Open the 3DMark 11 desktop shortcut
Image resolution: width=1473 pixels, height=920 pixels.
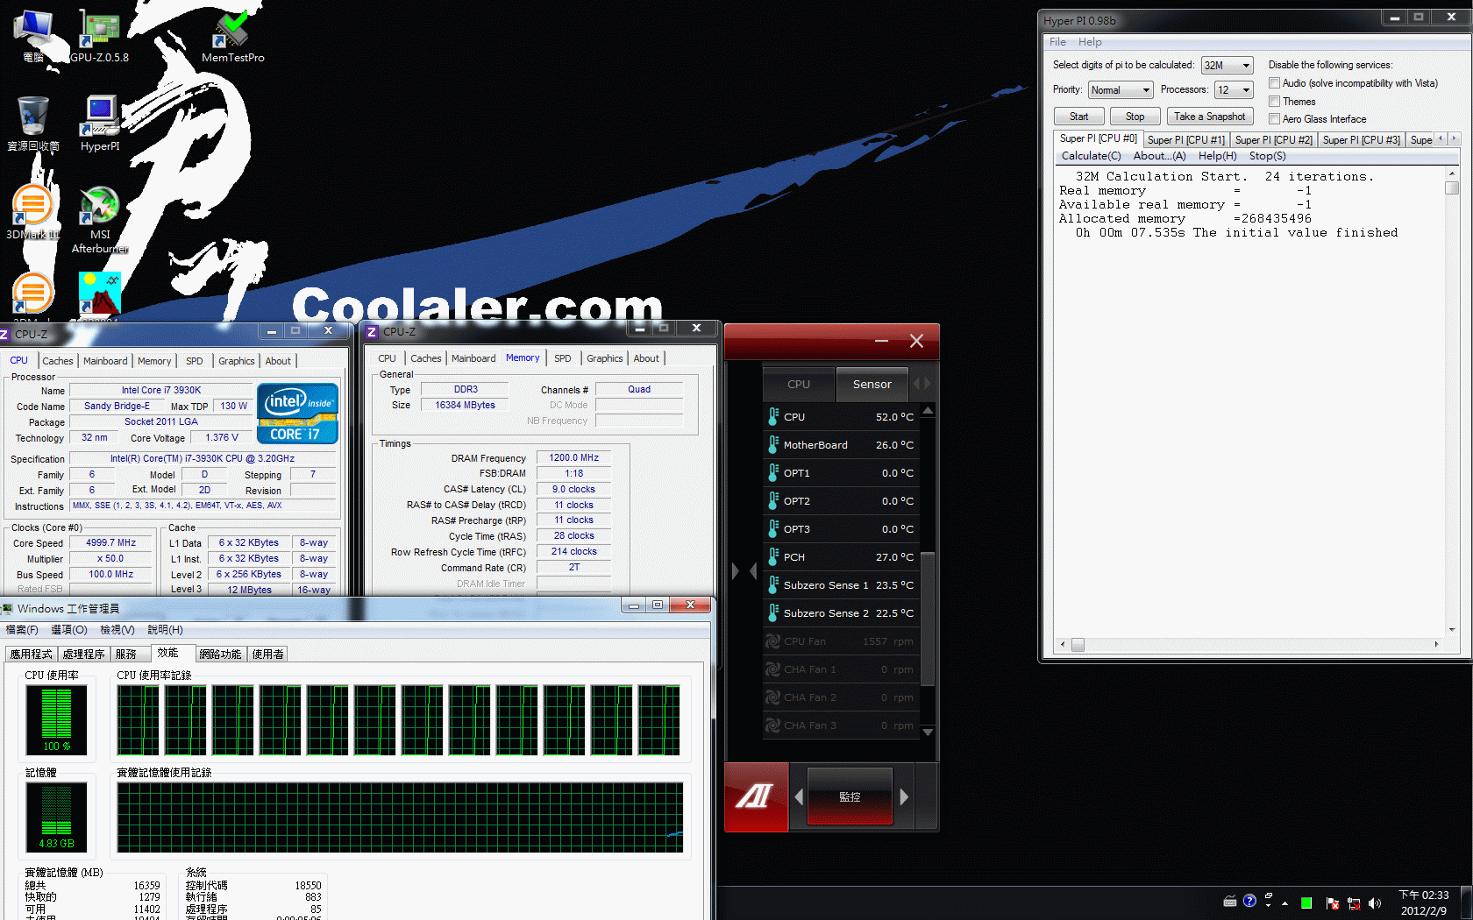[32, 212]
